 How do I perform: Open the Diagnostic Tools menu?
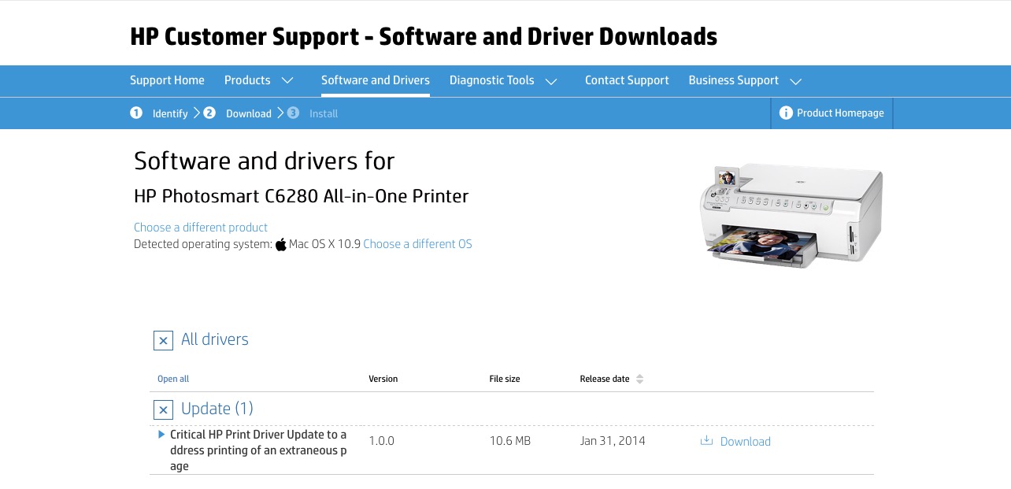tap(491, 80)
